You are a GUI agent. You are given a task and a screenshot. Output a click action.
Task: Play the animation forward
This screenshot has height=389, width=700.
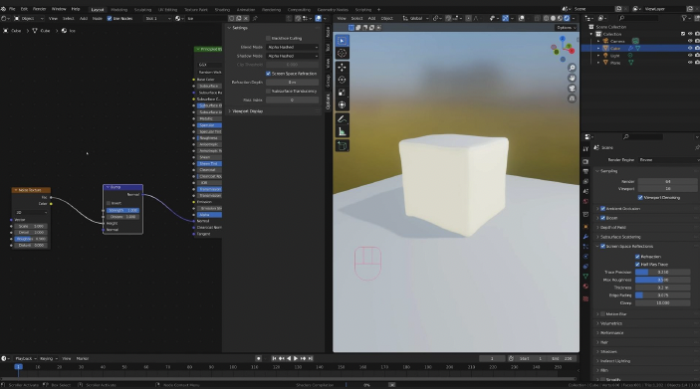[296, 358]
